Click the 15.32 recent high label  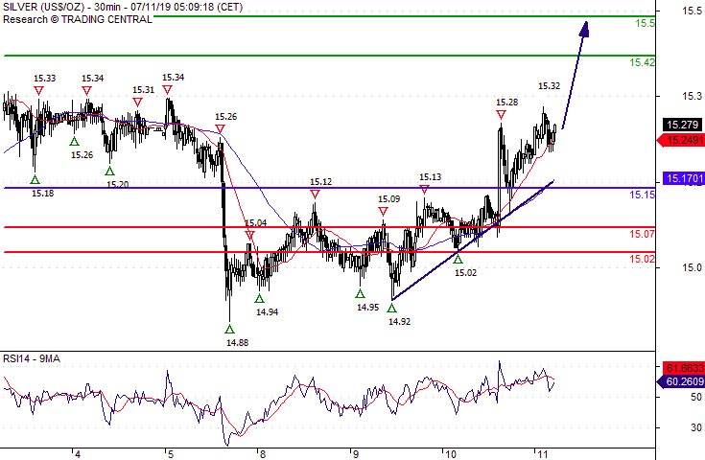coord(549,86)
